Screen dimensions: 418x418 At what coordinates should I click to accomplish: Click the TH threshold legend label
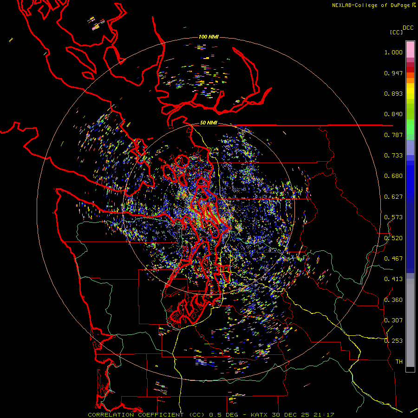click(399, 362)
